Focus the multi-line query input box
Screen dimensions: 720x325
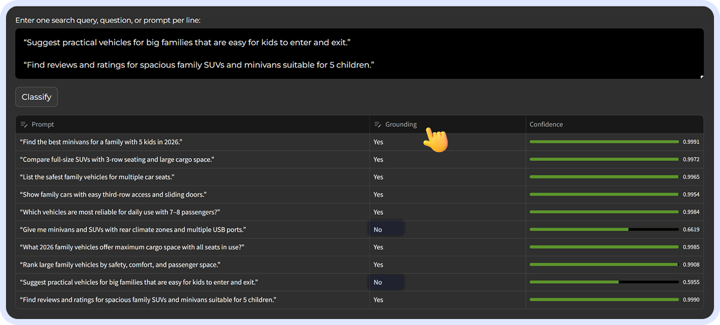359,54
